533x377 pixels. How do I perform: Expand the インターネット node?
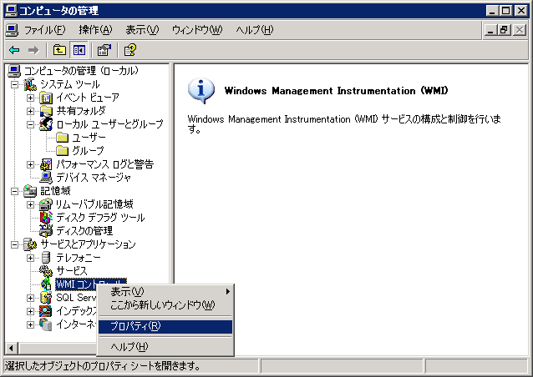tap(30, 324)
